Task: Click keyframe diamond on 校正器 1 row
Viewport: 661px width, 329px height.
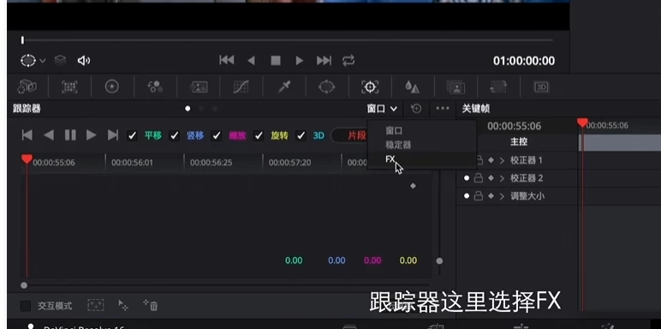Action: coord(491,160)
